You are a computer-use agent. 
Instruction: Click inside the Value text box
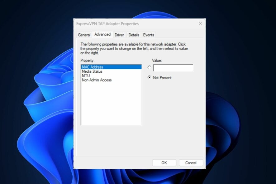tap(173, 67)
